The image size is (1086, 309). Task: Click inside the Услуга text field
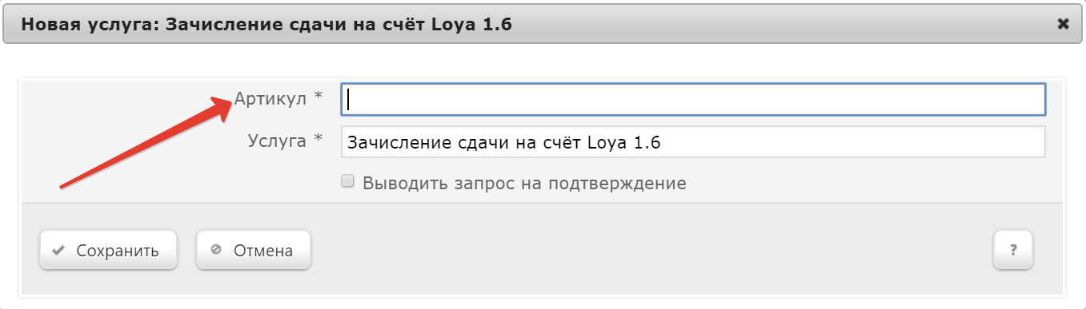(693, 142)
